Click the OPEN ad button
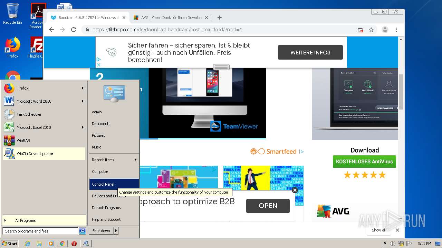The width and height of the screenshot is (442, 248). click(x=268, y=206)
